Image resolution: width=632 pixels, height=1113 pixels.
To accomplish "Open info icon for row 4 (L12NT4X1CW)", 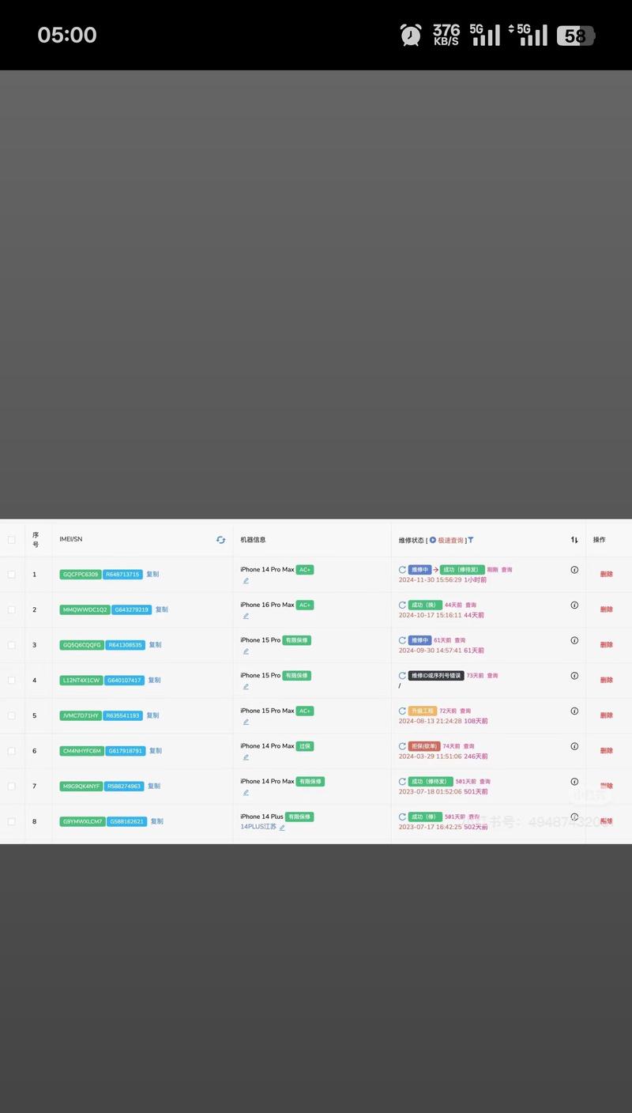I will coord(574,676).
